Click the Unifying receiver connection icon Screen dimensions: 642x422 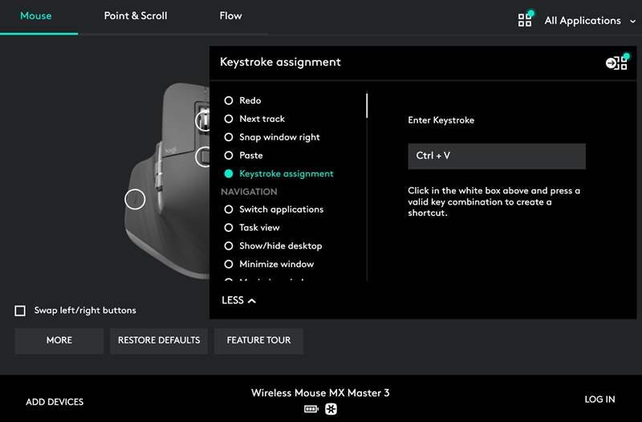[331, 408]
